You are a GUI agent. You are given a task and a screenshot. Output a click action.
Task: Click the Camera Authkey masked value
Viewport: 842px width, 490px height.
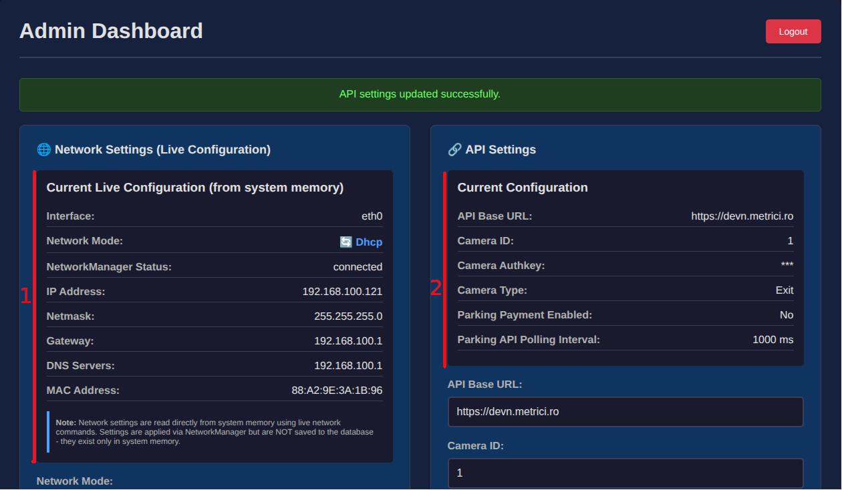coord(787,266)
